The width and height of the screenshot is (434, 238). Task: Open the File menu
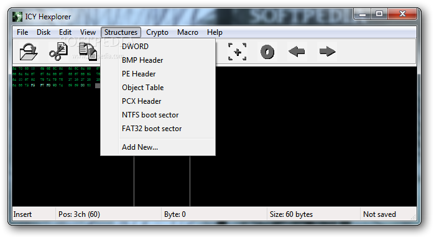22,32
